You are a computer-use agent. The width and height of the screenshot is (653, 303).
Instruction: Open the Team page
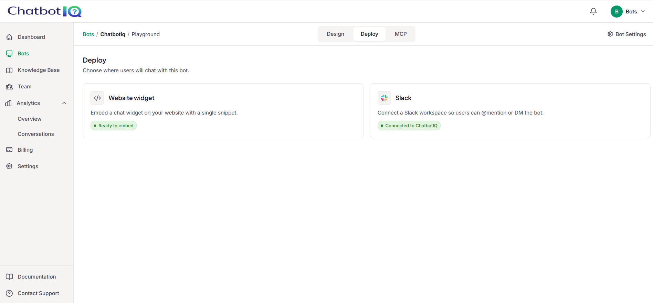pos(24,87)
